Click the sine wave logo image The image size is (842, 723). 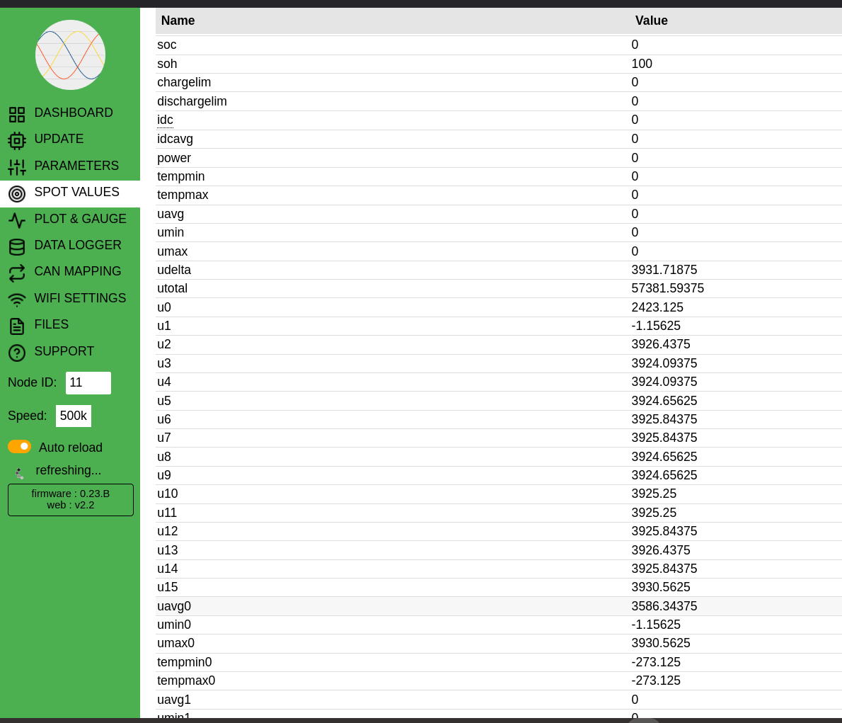coord(70,55)
